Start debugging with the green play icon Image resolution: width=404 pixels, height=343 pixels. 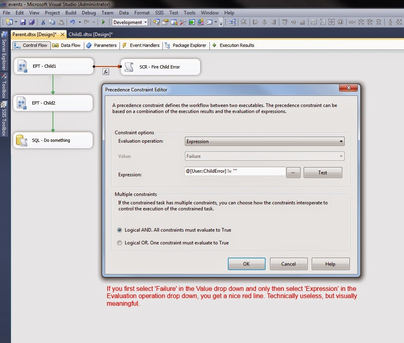click(x=104, y=22)
